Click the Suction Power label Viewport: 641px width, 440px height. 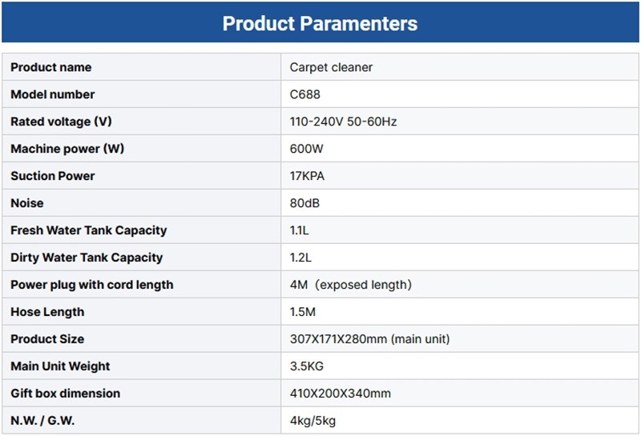point(52,176)
